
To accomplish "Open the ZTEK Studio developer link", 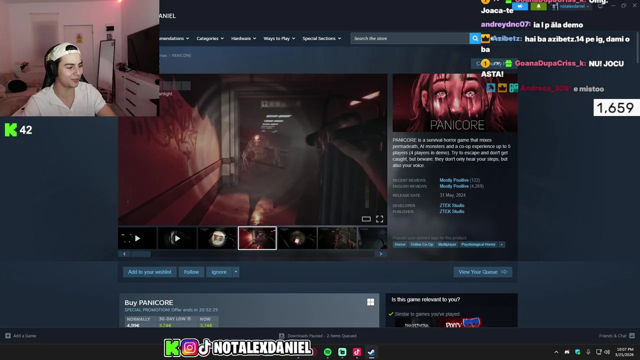I will point(452,205).
